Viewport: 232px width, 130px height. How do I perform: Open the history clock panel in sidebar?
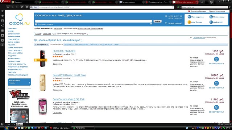tap(3, 40)
